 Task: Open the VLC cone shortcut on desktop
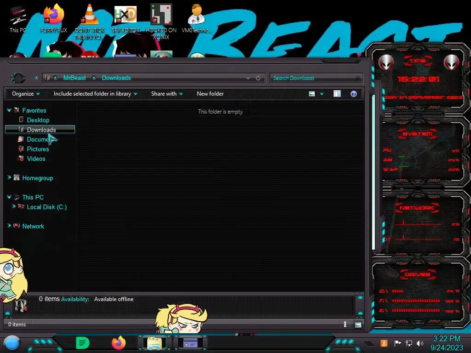[90, 22]
